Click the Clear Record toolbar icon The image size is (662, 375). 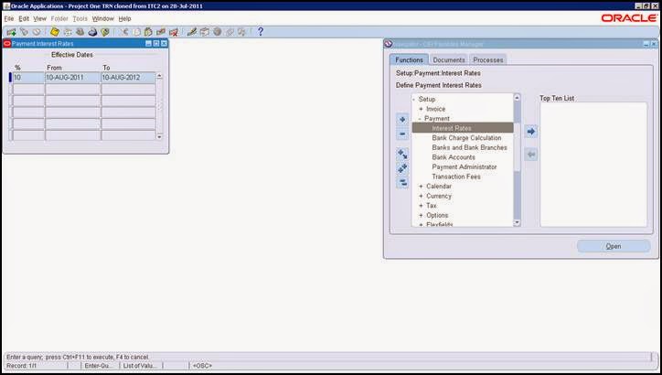[161, 32]
